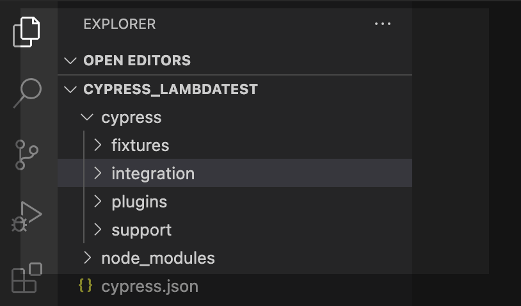Expand the support folder chevron

click(x=98, y=230)
